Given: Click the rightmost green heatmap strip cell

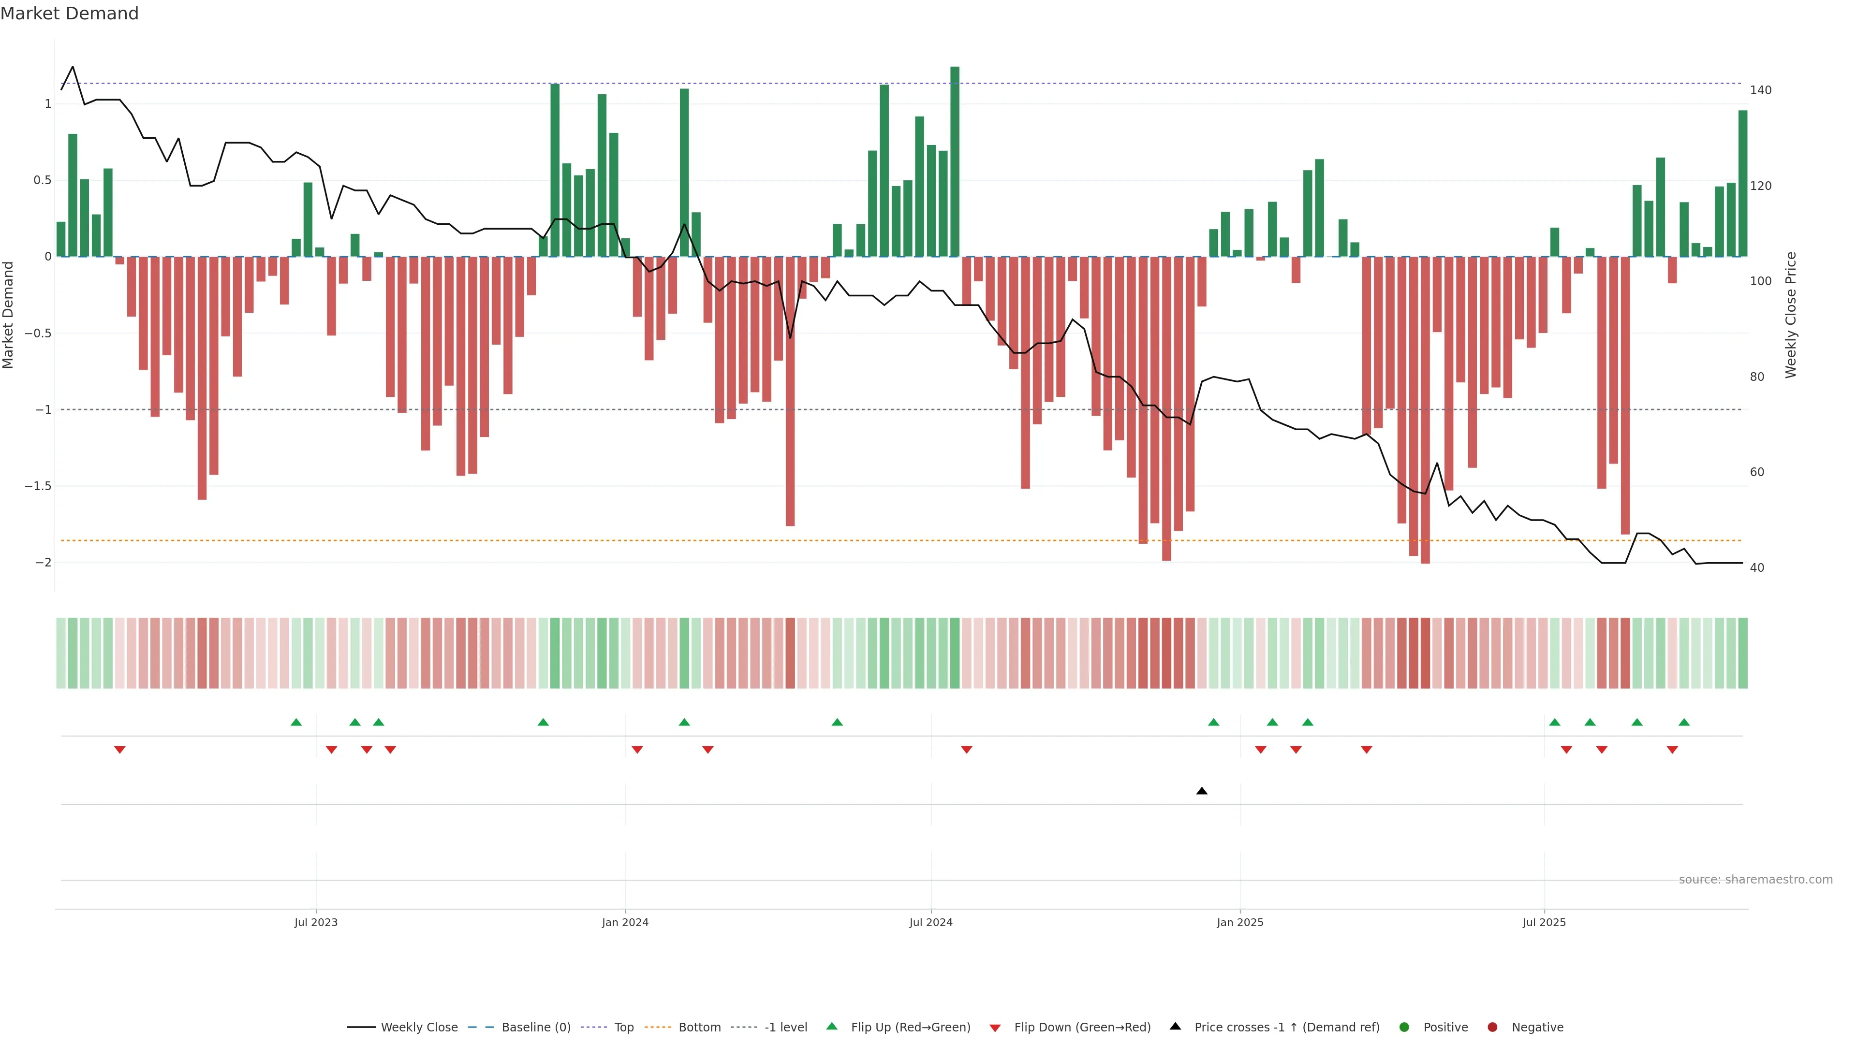Looking at the screenshot, I should pyautogui.click(x=1742, y=653).
